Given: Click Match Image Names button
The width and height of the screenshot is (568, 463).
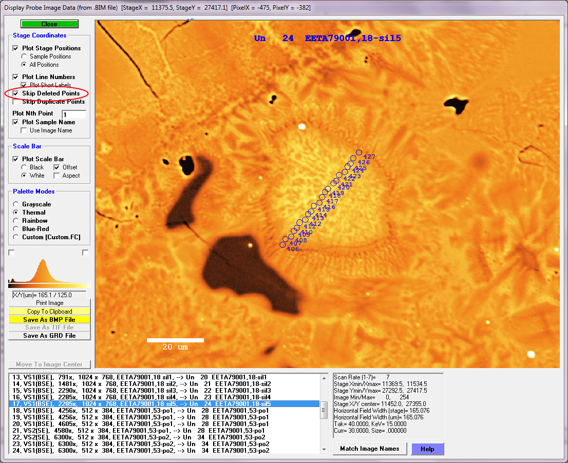Looking at the screenshot, I should [x=370, y=449].
